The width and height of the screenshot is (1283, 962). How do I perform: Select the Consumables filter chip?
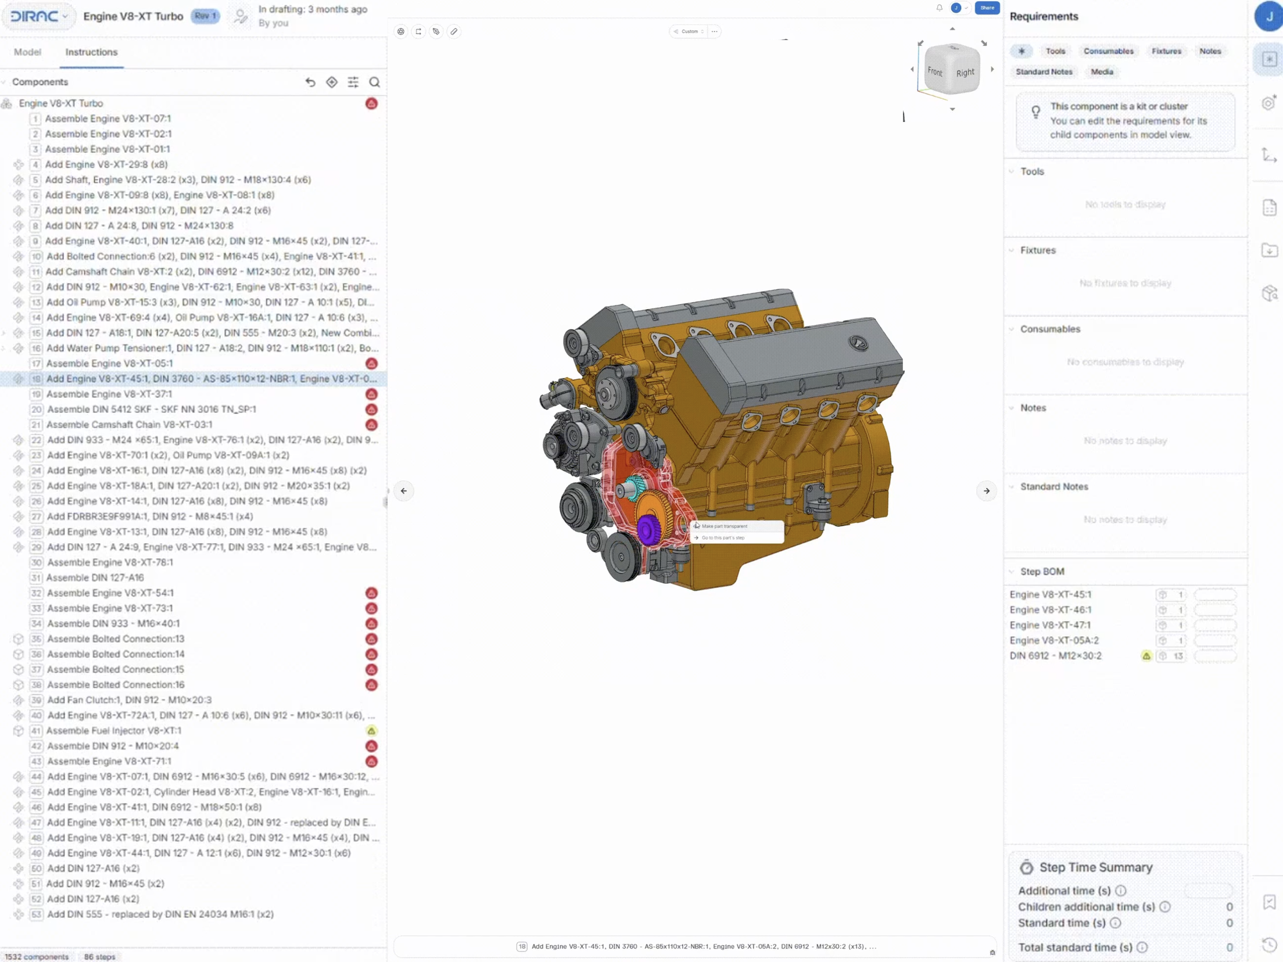[1108, 51]
